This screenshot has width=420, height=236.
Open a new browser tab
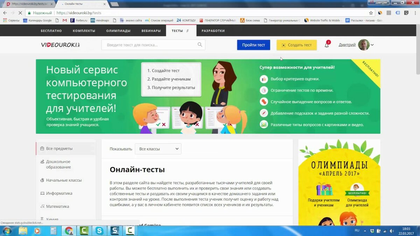point(114,4)
